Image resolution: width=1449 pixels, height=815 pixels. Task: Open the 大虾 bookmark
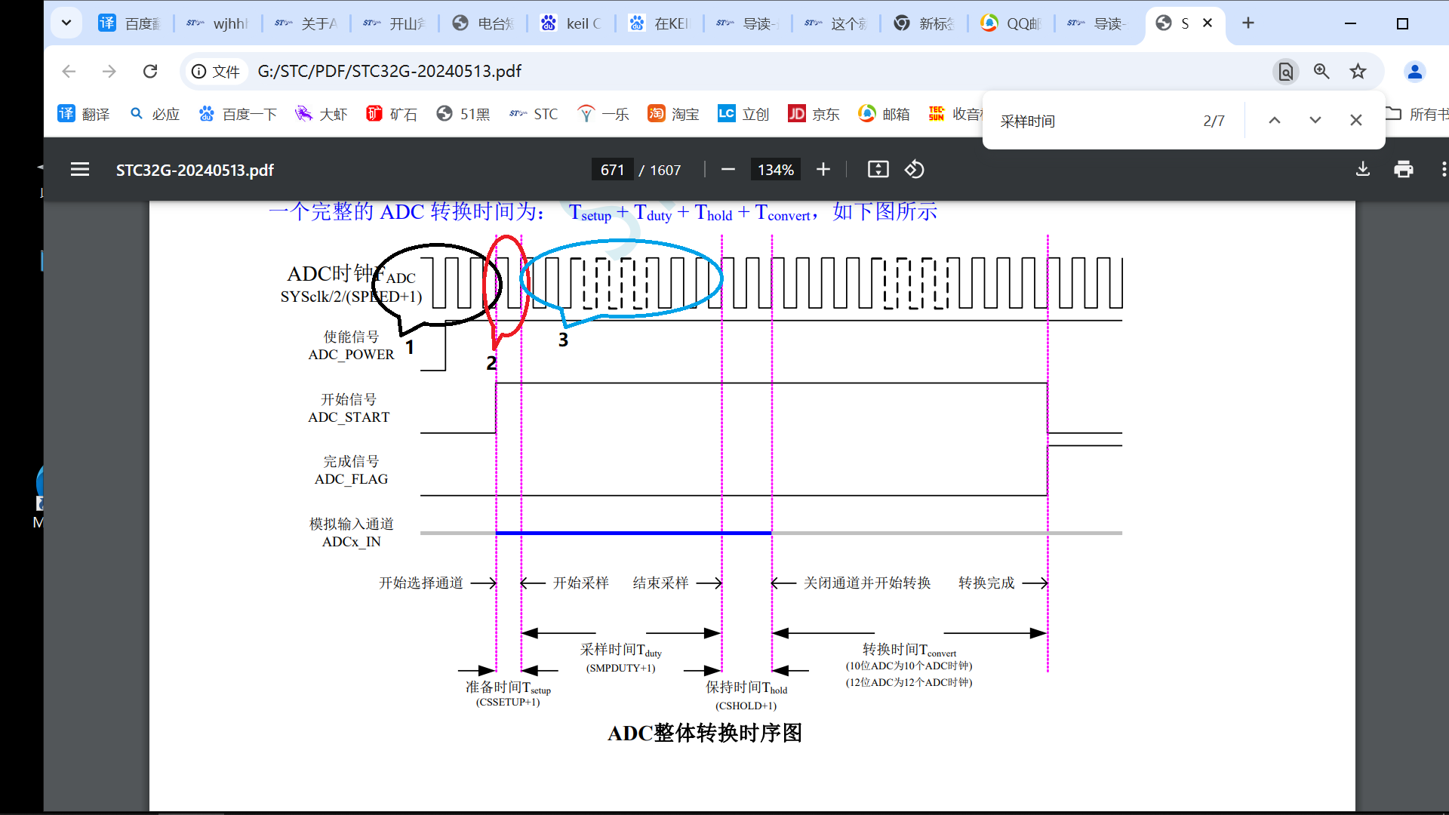click(321, 114)
